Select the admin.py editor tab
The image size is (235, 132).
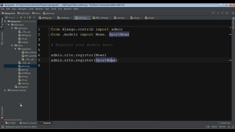[82, 18]
